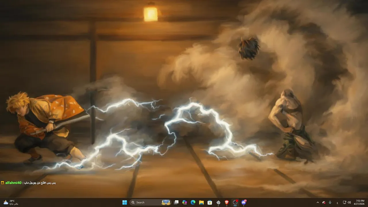Click the OneDrive error tray icon

pyautogui.click(x=324, y=202)
